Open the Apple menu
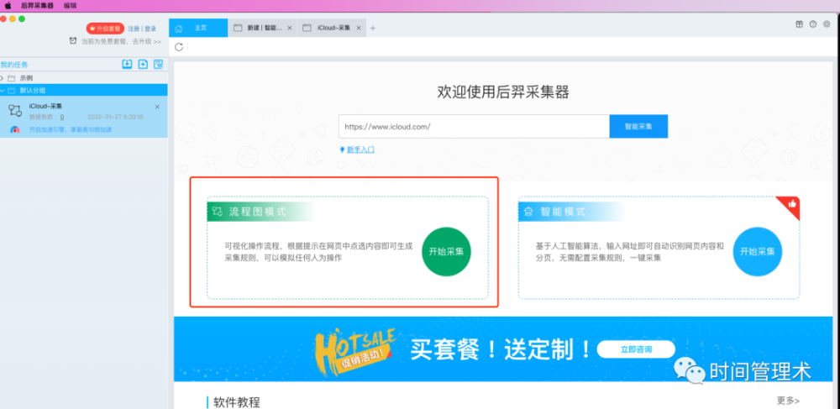The width and height of the screenshot is (840, 409). pos(8,5)
